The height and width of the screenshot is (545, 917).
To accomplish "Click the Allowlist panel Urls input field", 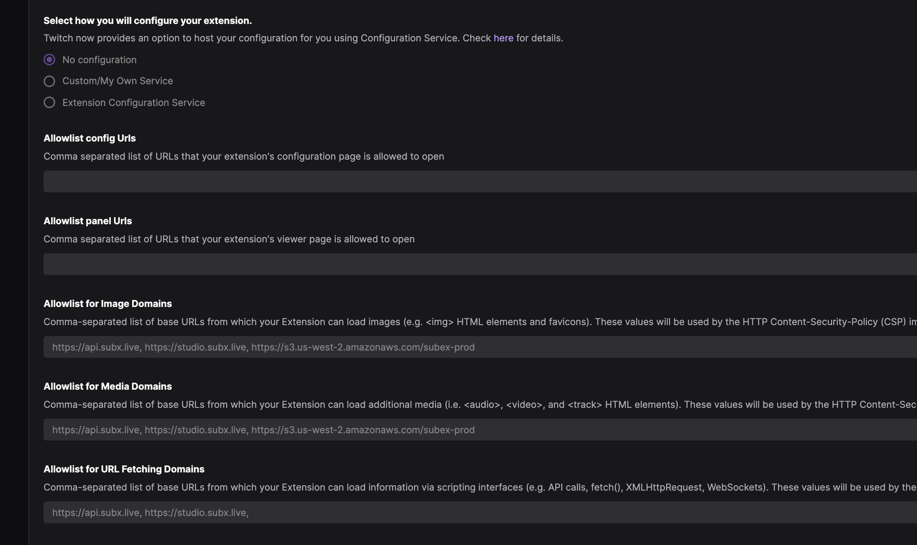I will click(294, 264).
